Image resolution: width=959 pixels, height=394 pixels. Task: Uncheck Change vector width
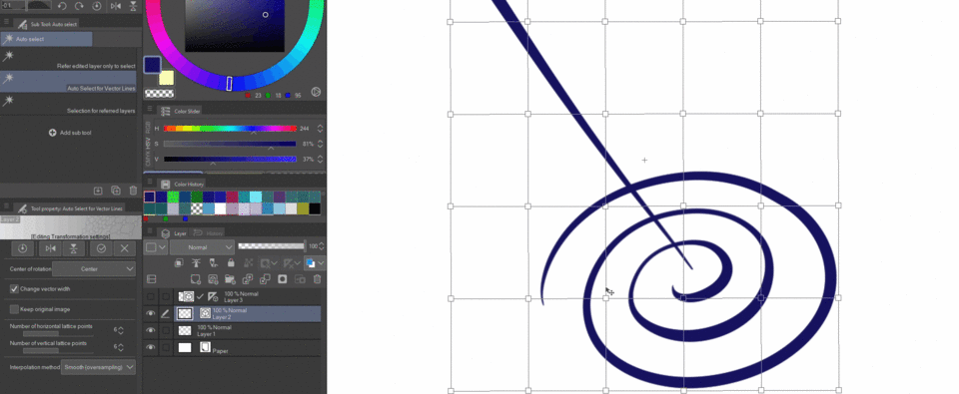(x=15, y=289)
